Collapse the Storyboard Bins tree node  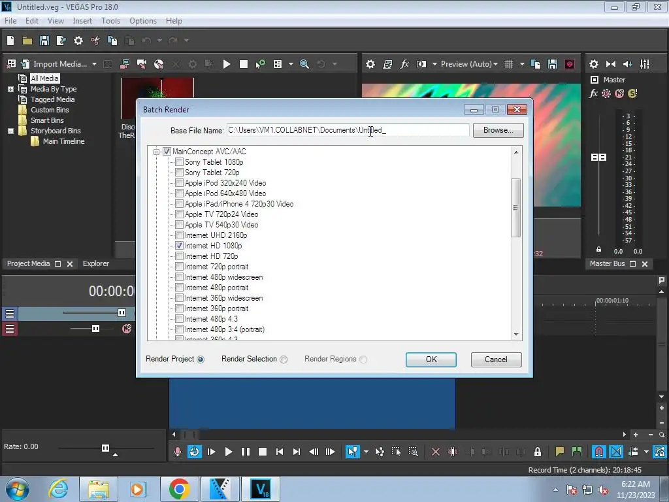click(x=10, y=131)
